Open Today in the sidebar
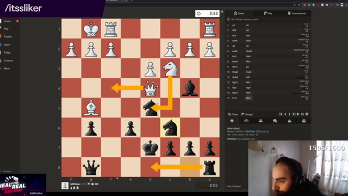Screen dimensions: 348x196 7,52
